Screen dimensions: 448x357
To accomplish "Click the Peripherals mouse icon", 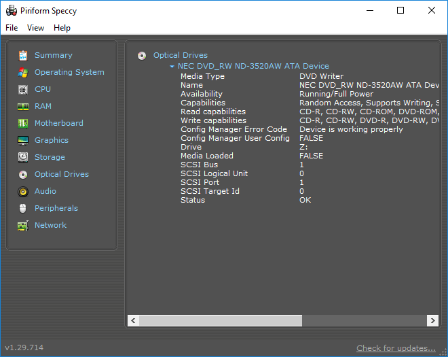I will [23, 208].
